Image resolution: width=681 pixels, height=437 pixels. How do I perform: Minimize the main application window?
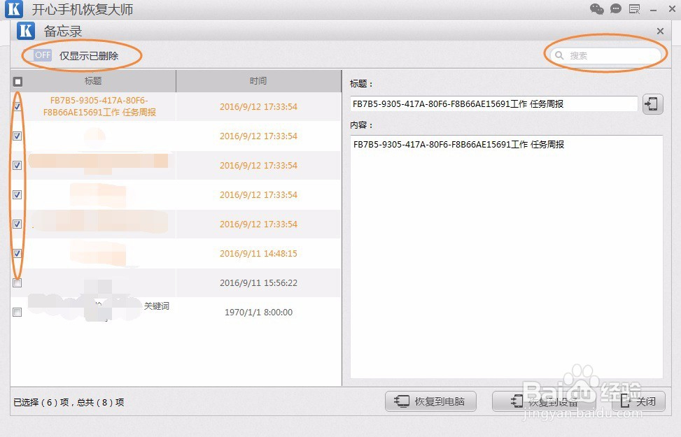tap(653, 9)
